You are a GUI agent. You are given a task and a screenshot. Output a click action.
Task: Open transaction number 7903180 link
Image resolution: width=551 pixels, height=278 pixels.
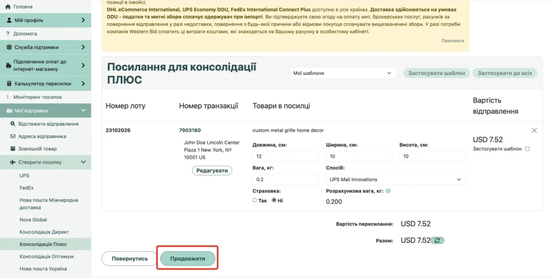coord(190,130)
